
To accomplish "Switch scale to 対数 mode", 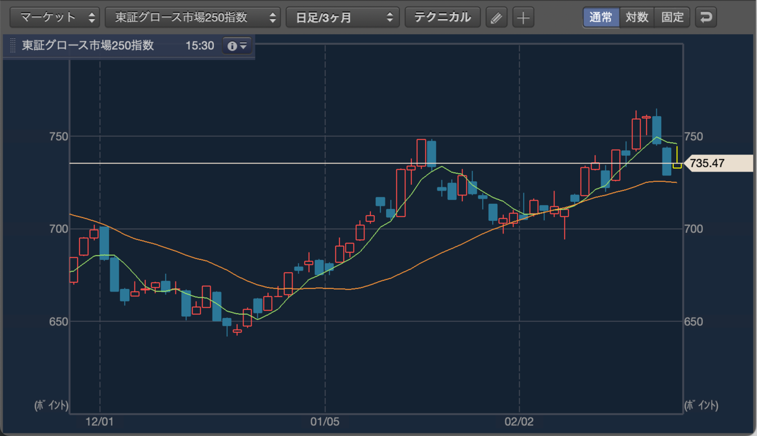I will click(637, 17).
